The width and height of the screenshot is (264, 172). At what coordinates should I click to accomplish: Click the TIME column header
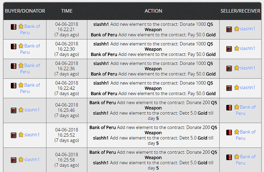67,11
